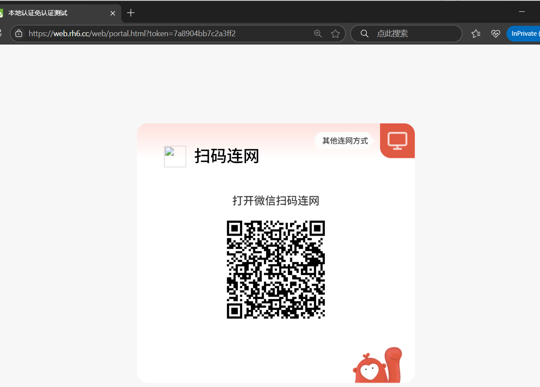
Task: Click the search magnifier icon
Action: tap(365, 34)
